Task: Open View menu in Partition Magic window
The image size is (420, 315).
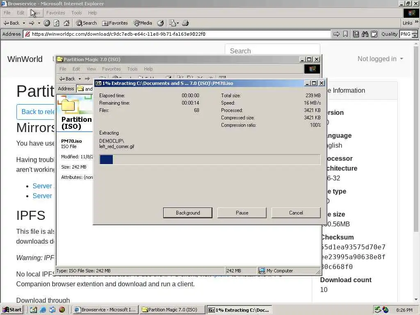Action: coord(91,69)
